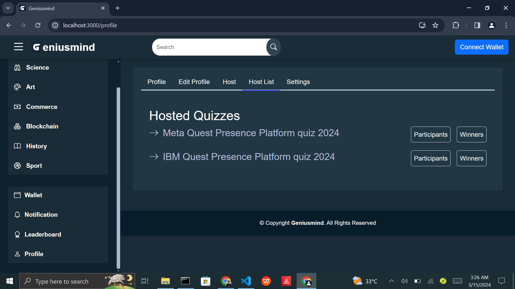515x289 pixels.
Task: Open the Meta Quest Presence Platform quiz link
Action: pos(251,133)
